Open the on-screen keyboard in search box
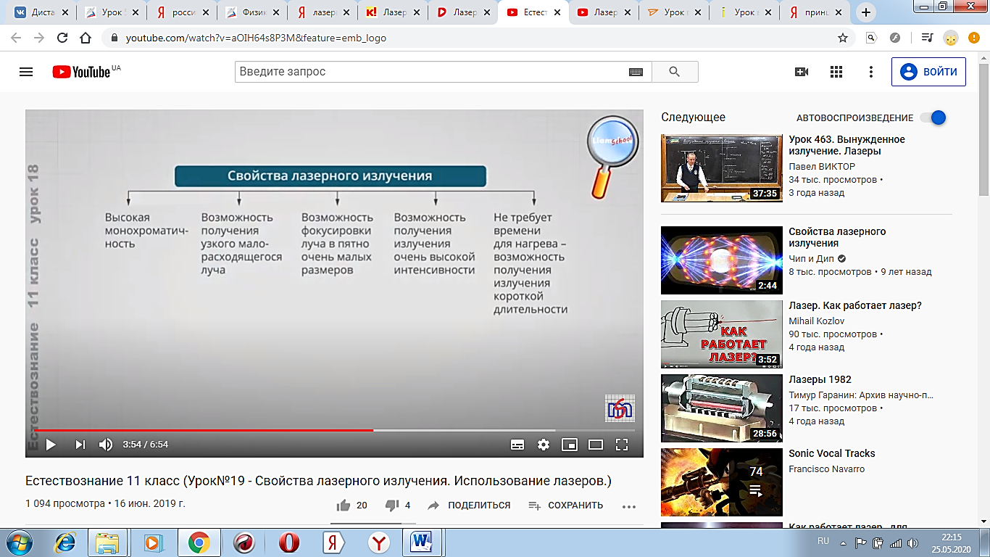 (x=636, y=72)
